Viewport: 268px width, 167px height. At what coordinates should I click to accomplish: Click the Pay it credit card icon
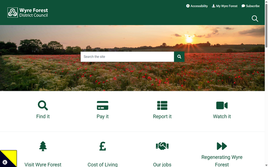pos(103,105)
